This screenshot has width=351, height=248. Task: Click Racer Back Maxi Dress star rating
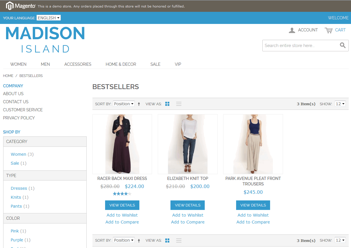122,194
